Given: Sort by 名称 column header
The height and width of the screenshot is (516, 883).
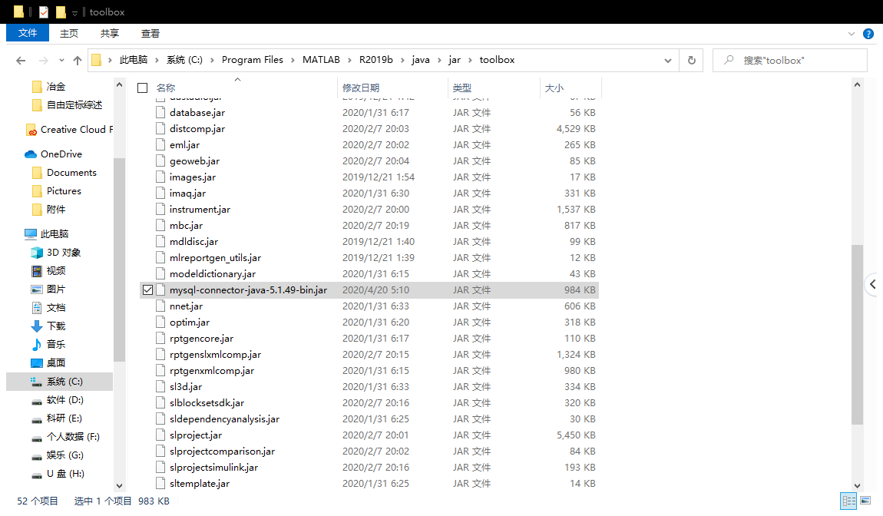Looking at the screenshot, I should tap(166, 88).
